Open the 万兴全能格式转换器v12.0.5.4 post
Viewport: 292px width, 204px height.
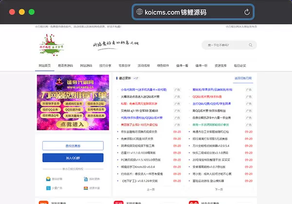tap(211, 146)
